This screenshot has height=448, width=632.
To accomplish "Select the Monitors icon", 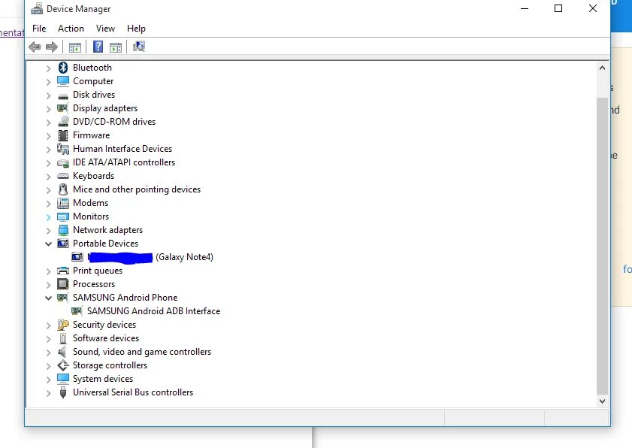I will 63,217.
